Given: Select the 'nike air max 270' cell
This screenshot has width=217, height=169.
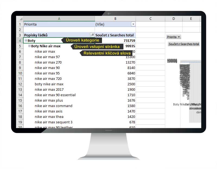Looking at the screenshot, I should click(59, 62).
